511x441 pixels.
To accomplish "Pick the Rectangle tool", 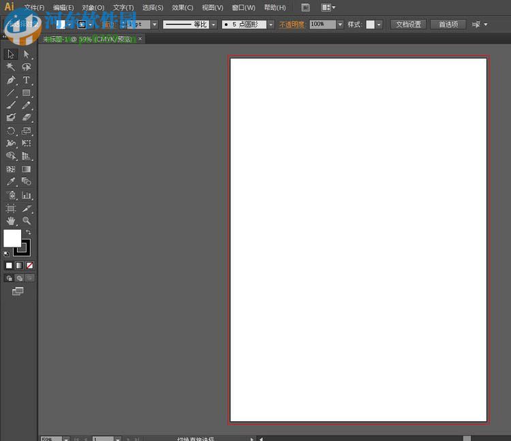I will [x=27, y=93].
